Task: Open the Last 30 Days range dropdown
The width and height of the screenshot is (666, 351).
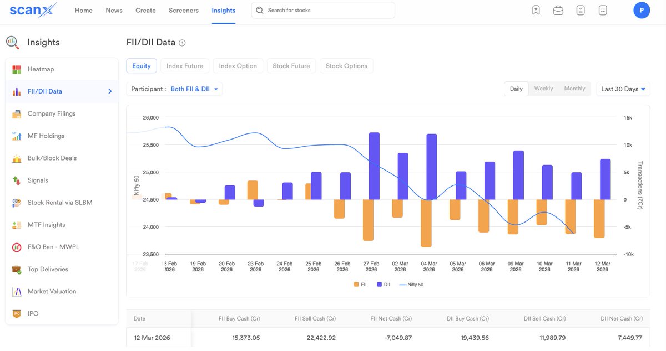Action: pos(623,89)
